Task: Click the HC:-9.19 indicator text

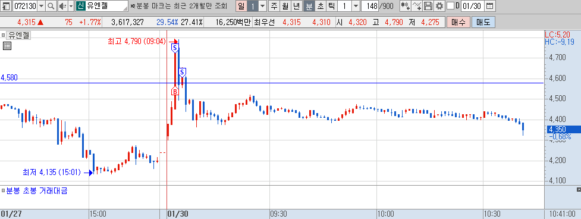Action: point(560,42)
